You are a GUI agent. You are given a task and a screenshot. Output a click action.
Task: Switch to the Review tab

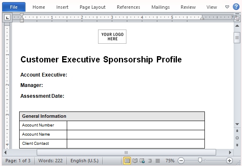188,7
